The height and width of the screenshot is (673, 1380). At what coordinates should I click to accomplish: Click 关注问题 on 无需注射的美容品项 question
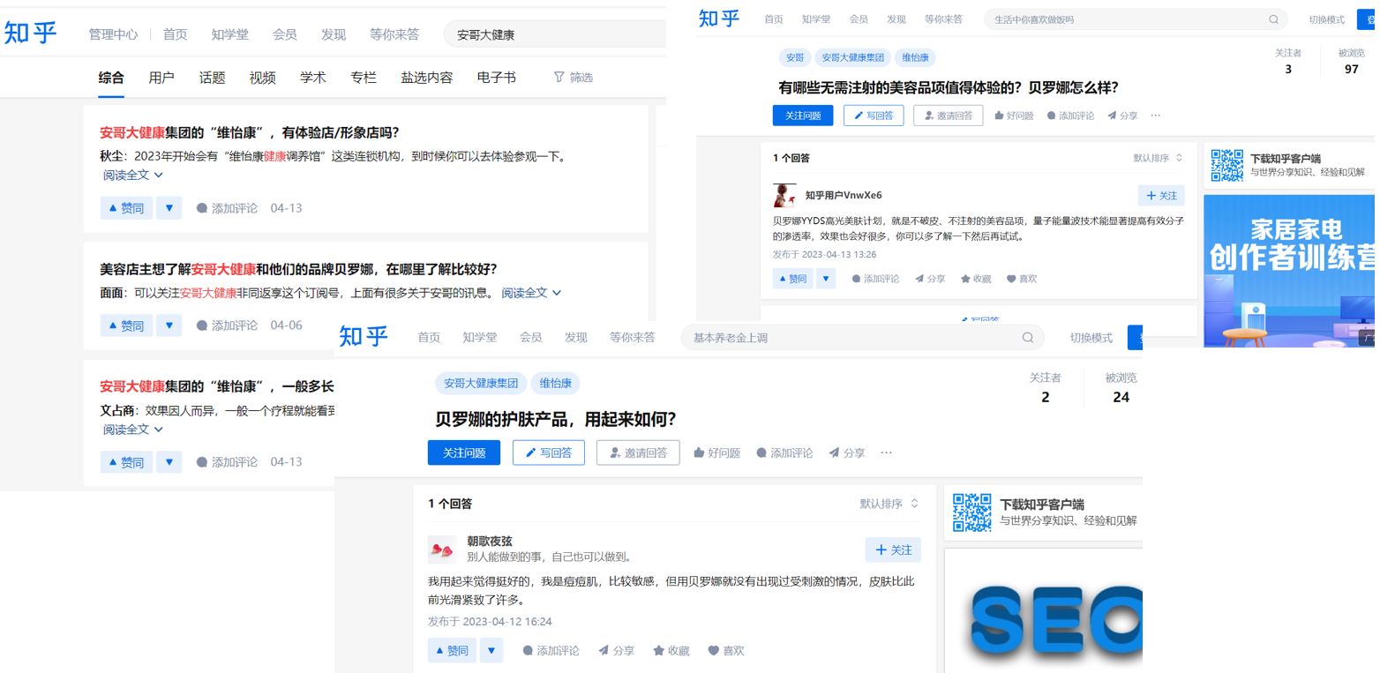click(x=802, y=116)
